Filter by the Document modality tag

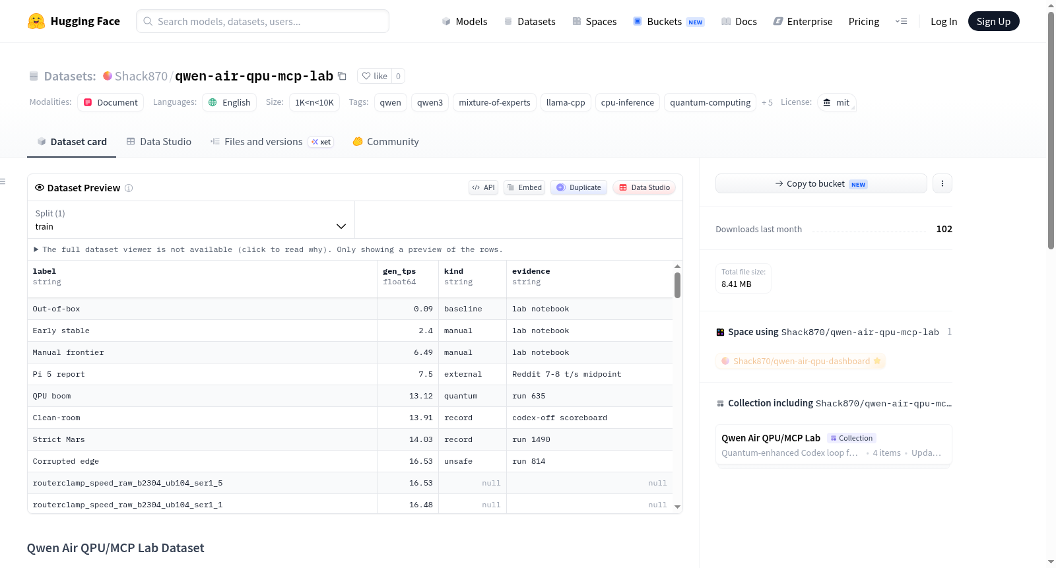(111, 102)
